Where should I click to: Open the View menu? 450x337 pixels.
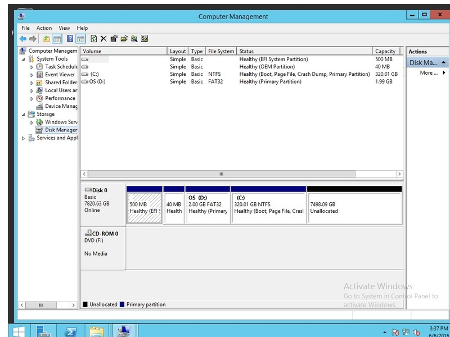64,28
